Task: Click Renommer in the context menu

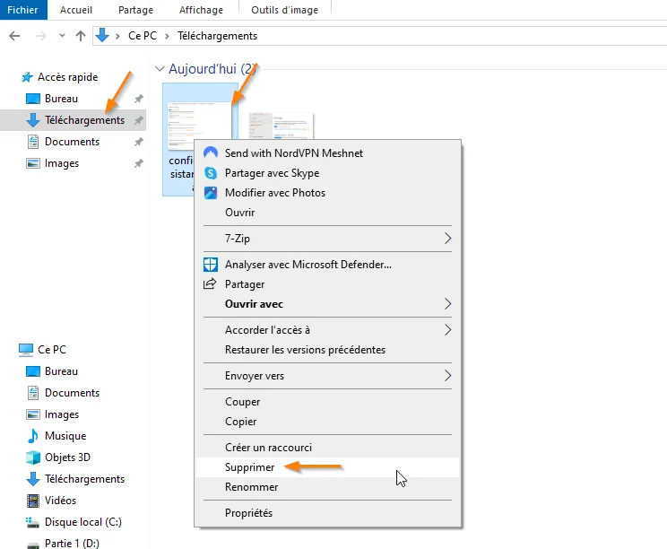Action: coord(327,487)
